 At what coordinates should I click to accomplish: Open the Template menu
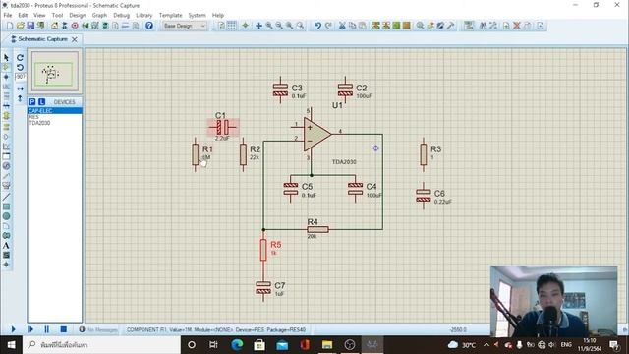tap(170, 16)
